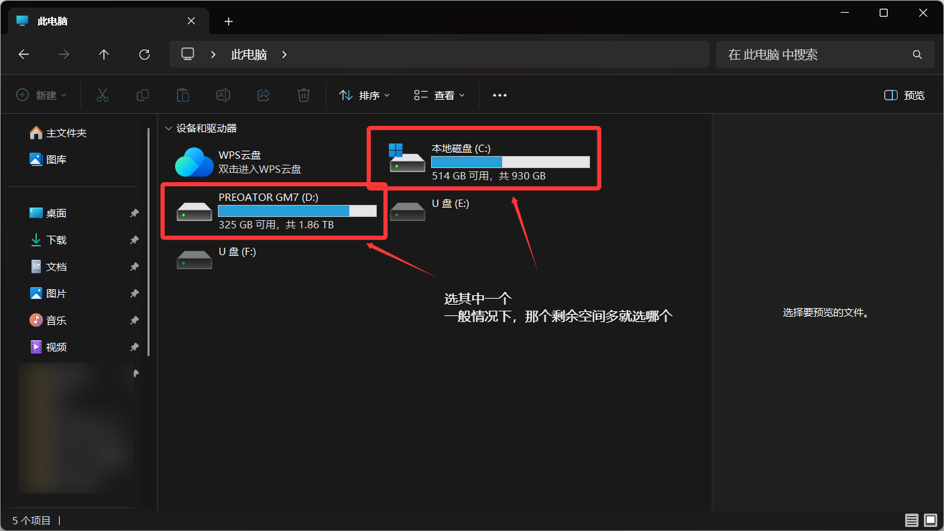Open 下载 folder in sidebar

click(56, 240)
